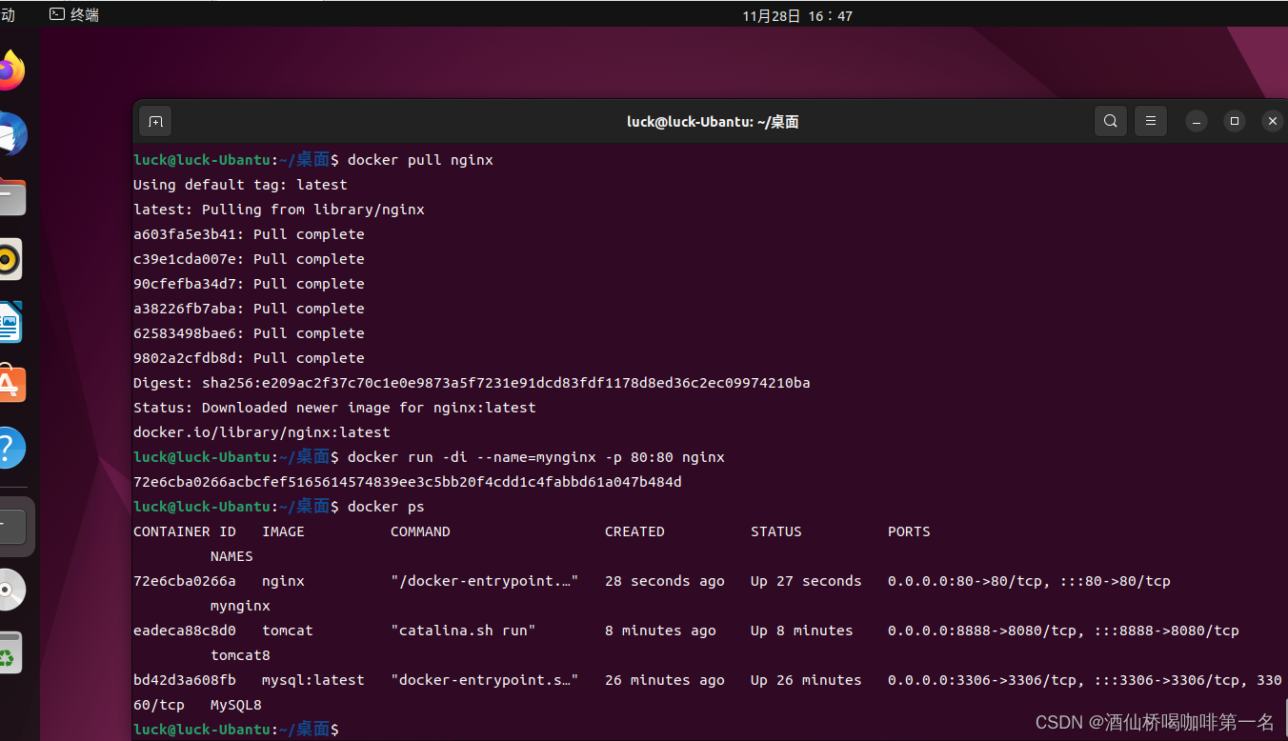Open the Trash from the dock
The image size is (1288, 741).
click(x=10, y=654)
